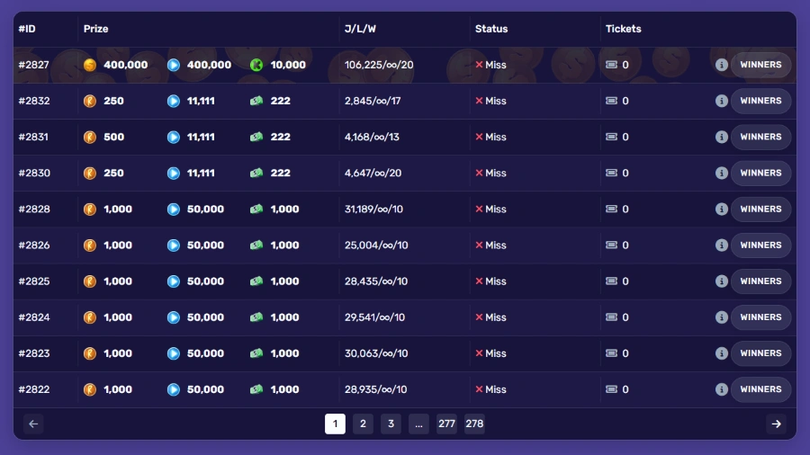Click the gold coin icon in row #2831
810x455 pixels.
pos(90,137)
